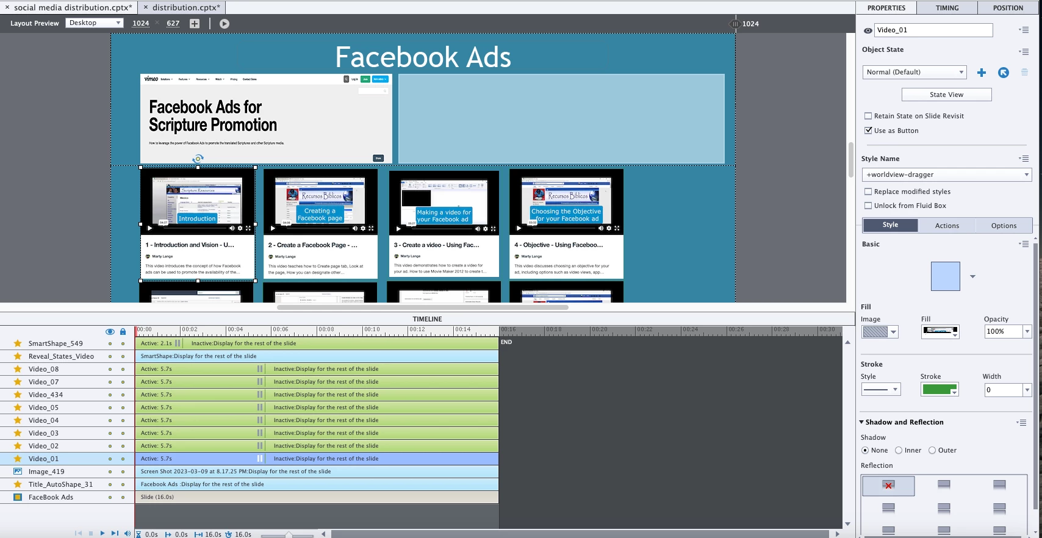This screenshot has height=538, width=1042.
Task: Click the green Stroke color swatch
Action: 940,389
